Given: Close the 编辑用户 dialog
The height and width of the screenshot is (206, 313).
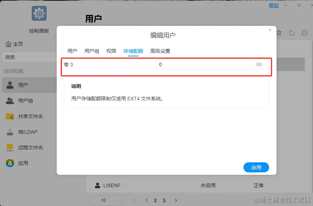Looking at the screenshot, I should point(270,30).
